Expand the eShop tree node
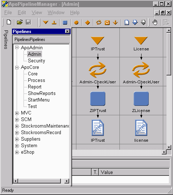This screenshot has width=173, height=195. coord(17,152)
